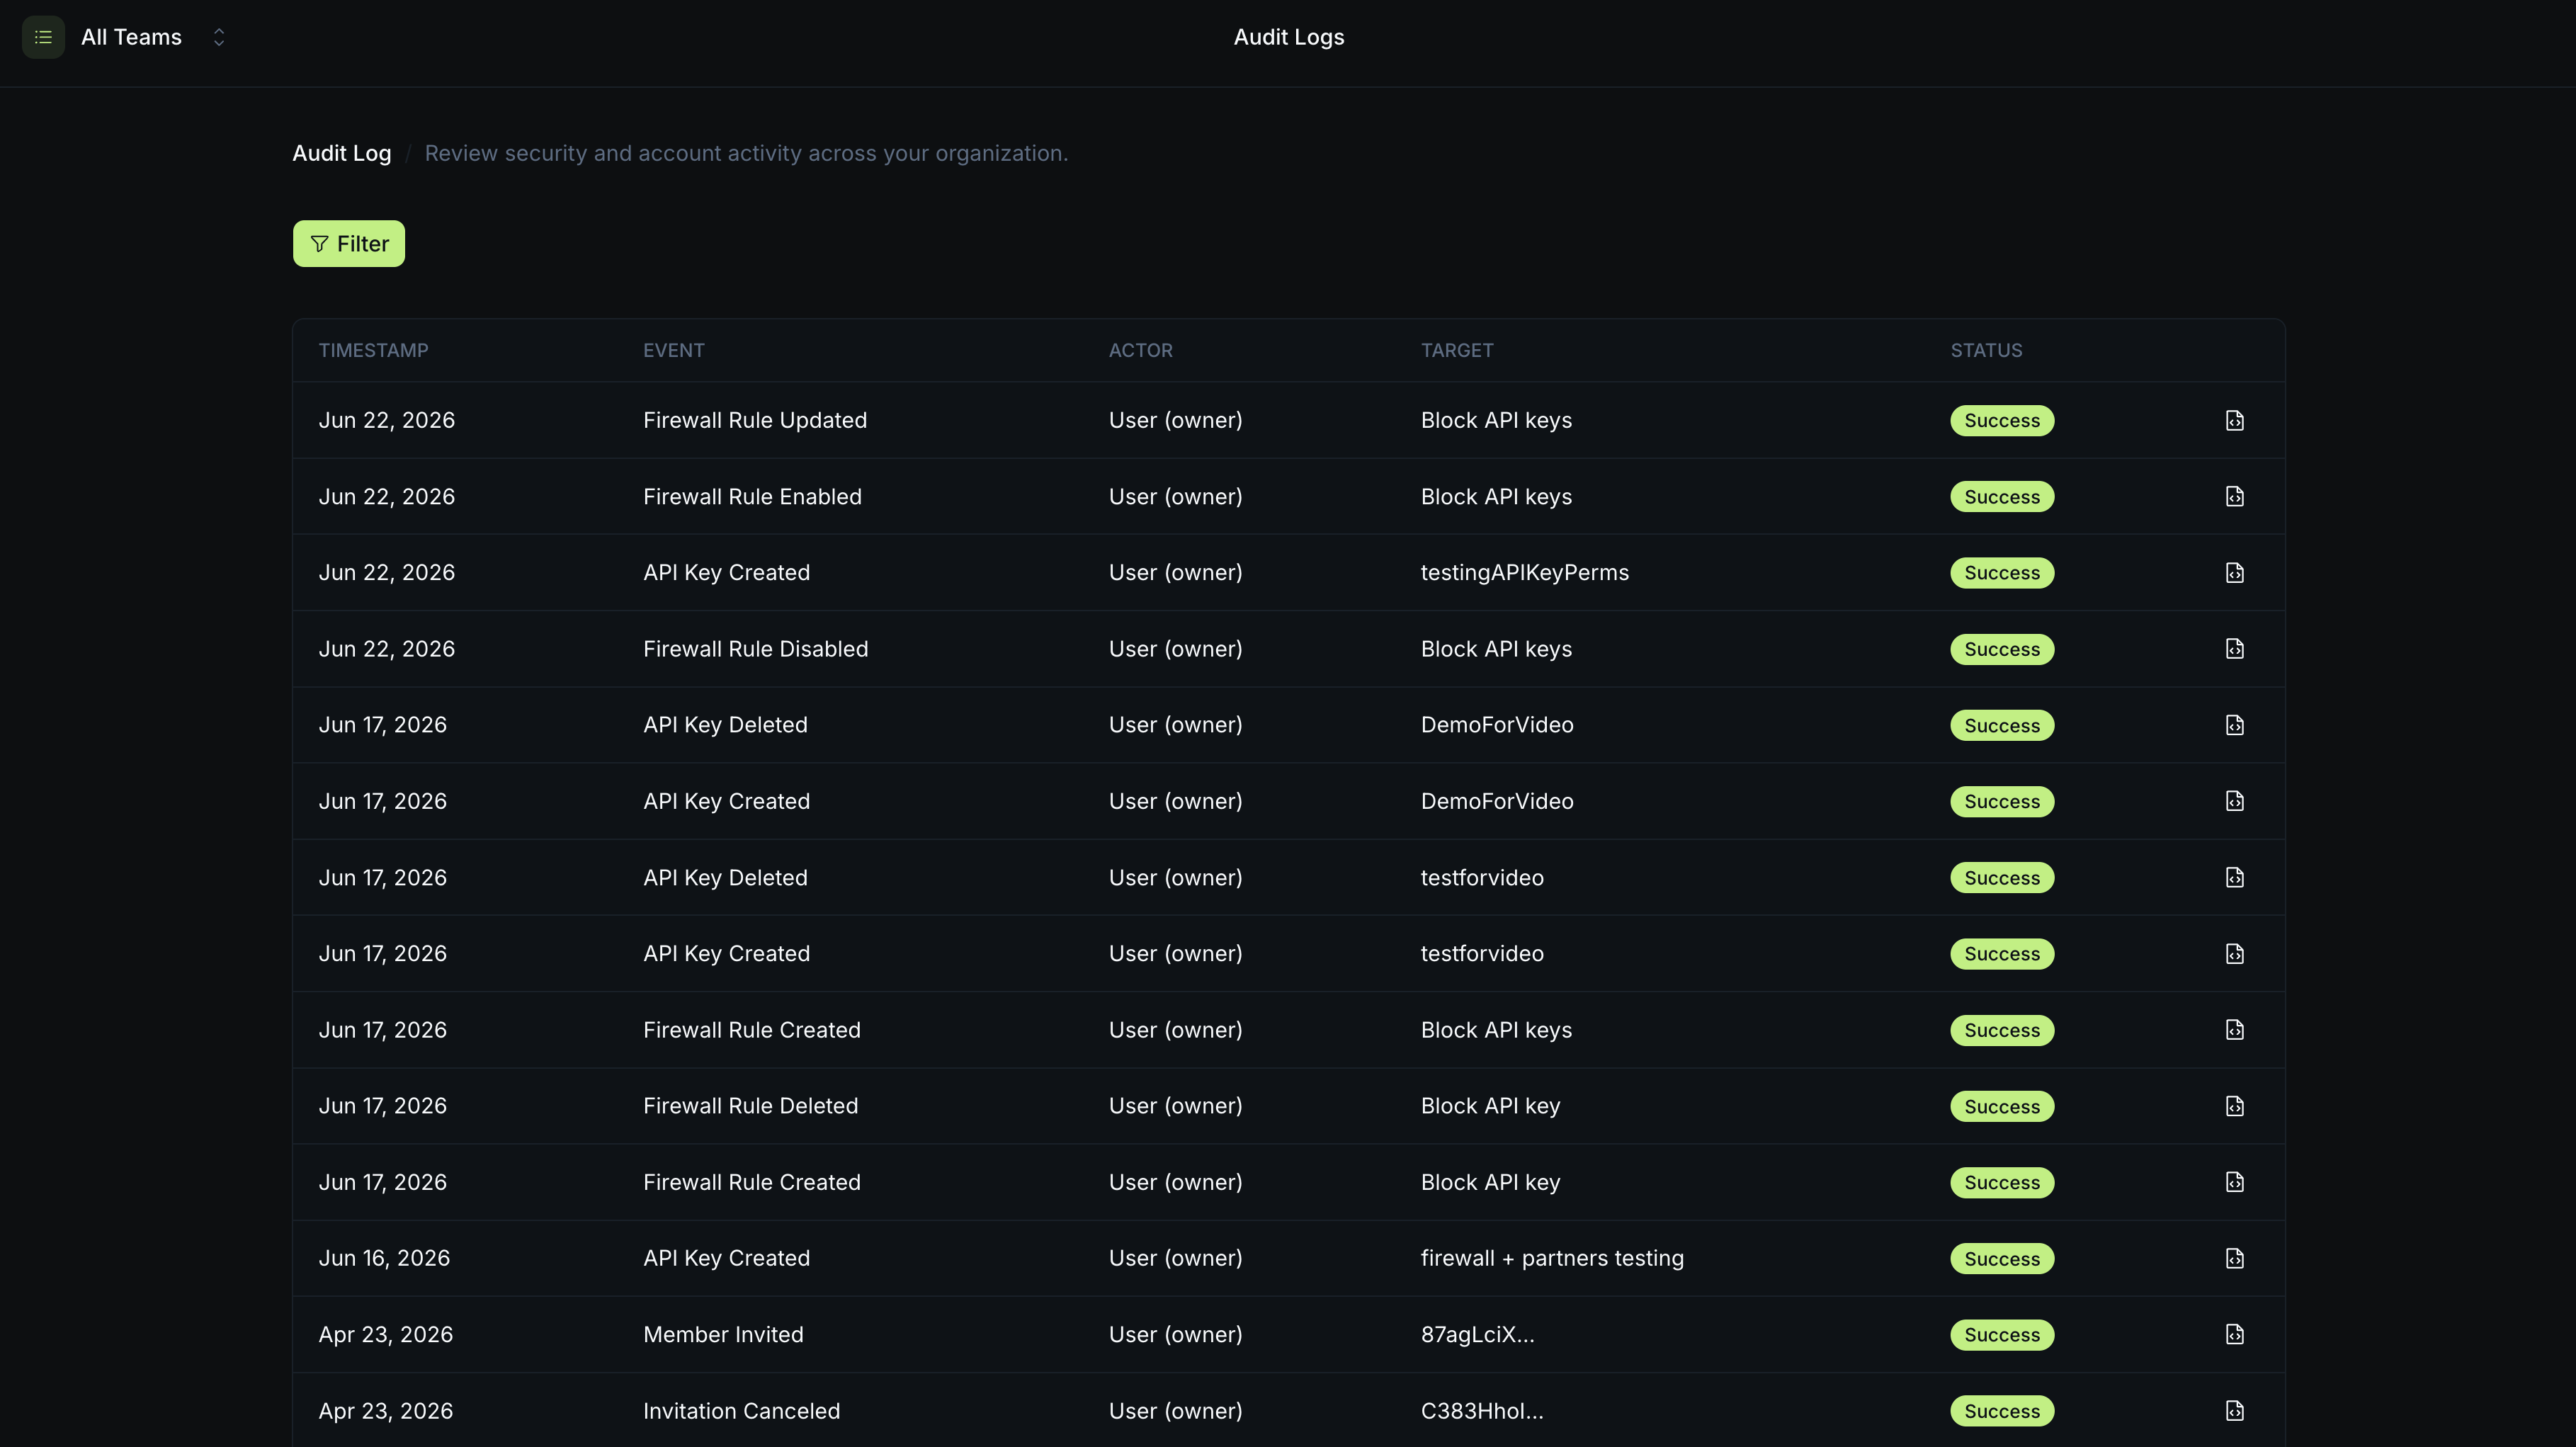Open details icon for Firewall Rule Disabled row
The height and width of the screenshot is (1447, 2576).
2235,649
